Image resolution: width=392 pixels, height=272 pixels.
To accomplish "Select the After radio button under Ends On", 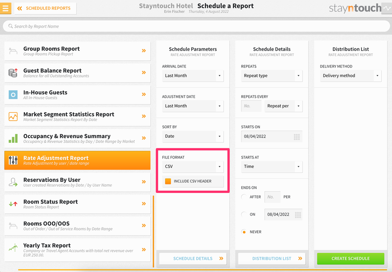I will coord(244,197).
